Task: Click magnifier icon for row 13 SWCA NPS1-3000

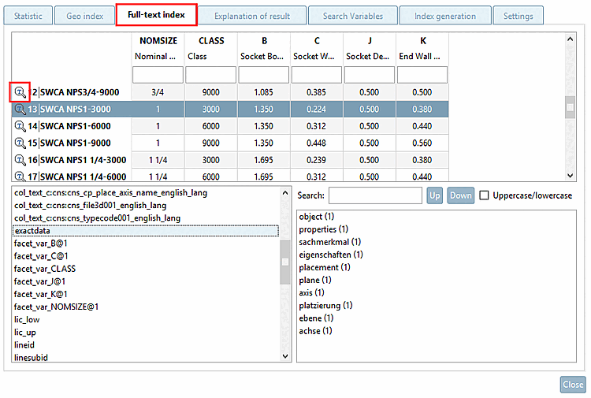Action: pos(20,110)
